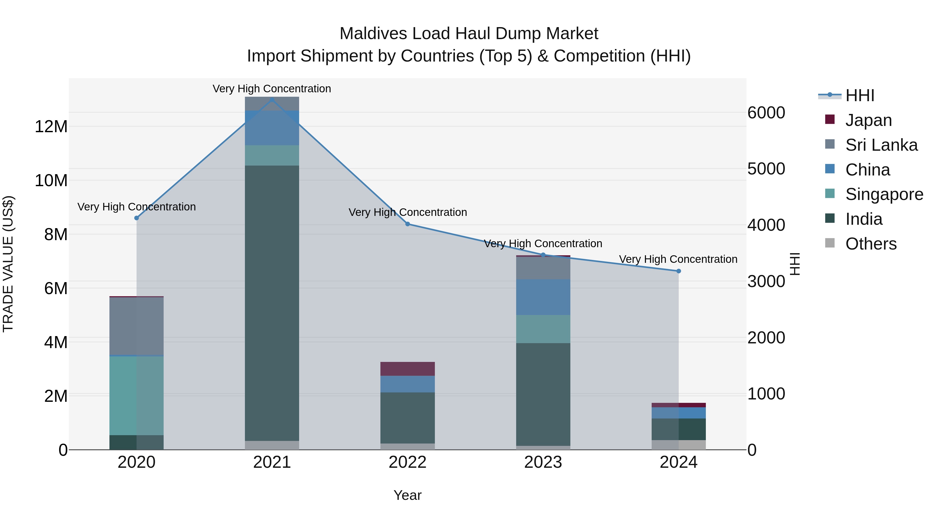This screenshot has height=528, width=938.
Task: Click the Very High Concentration label above 2021
Action: (272, 89)
